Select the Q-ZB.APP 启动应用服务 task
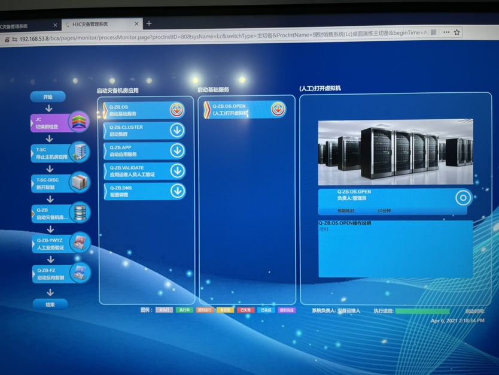 (x=144, y=151)
